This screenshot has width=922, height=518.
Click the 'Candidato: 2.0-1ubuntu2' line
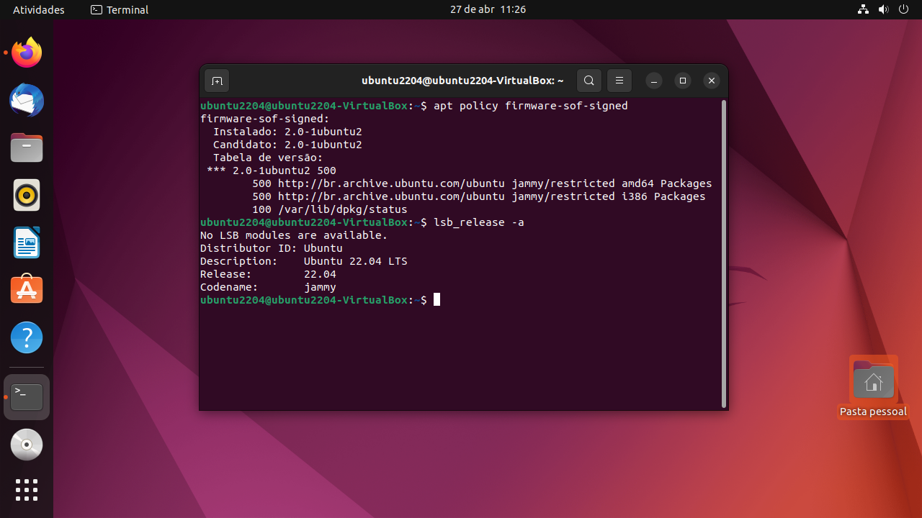tap(287, 145)
